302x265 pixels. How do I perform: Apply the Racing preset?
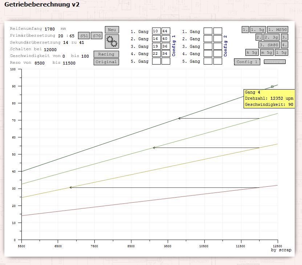click(x=106, y=54)
